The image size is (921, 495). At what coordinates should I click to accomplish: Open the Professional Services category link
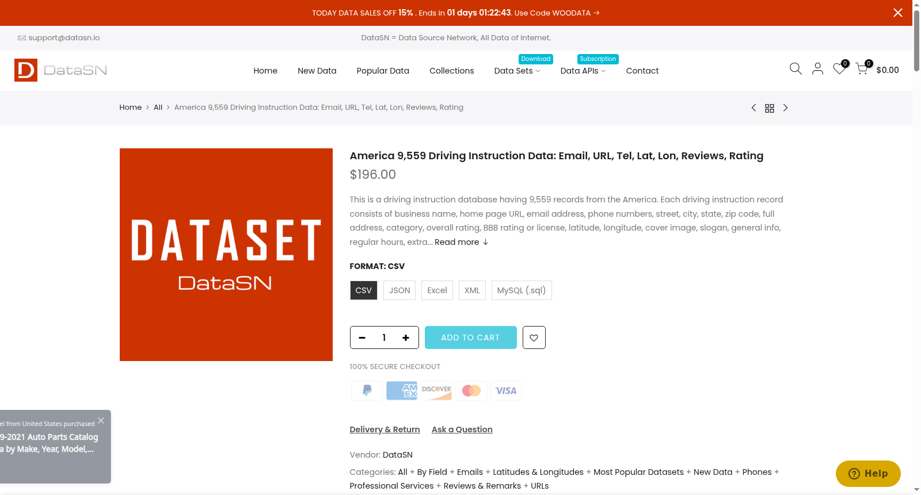(392, 486)
